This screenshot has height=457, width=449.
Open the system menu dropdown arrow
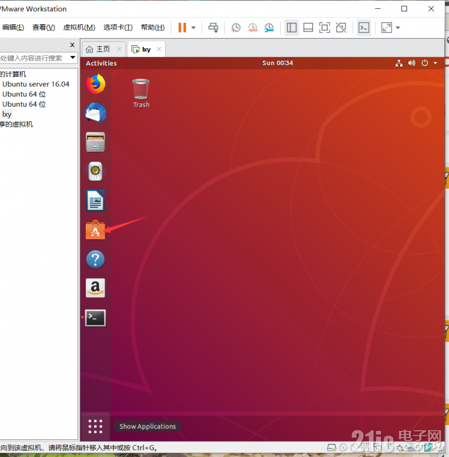point(435,63)
